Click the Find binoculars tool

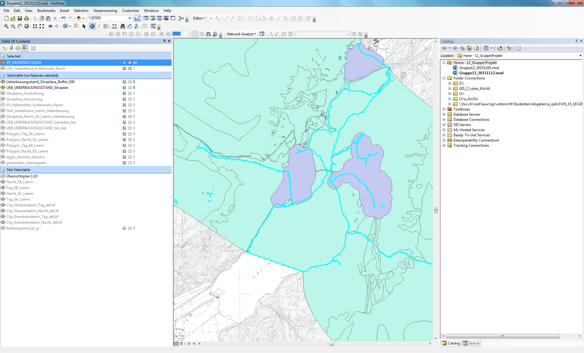123,26
